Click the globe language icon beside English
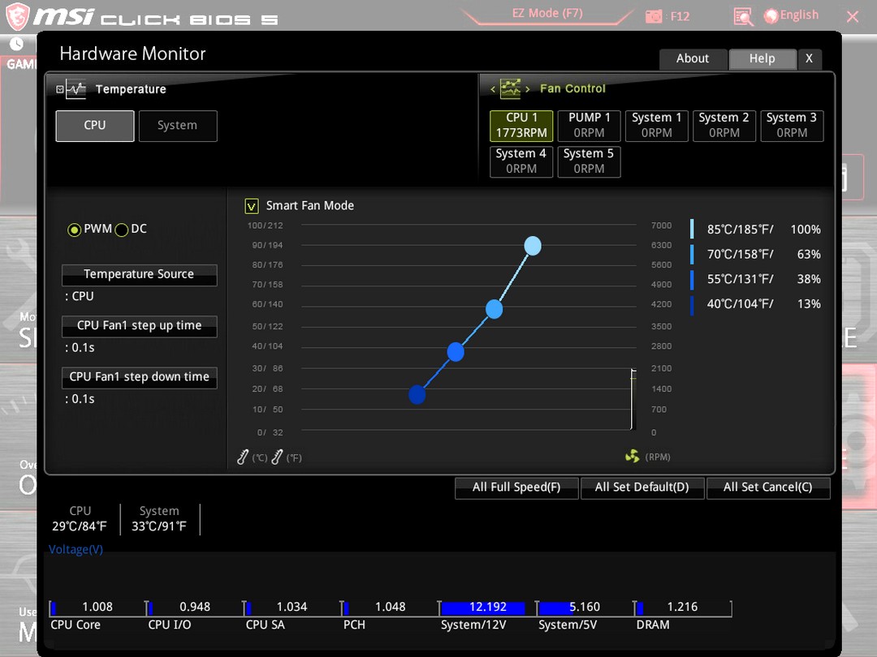 click(x=771, y=15)
